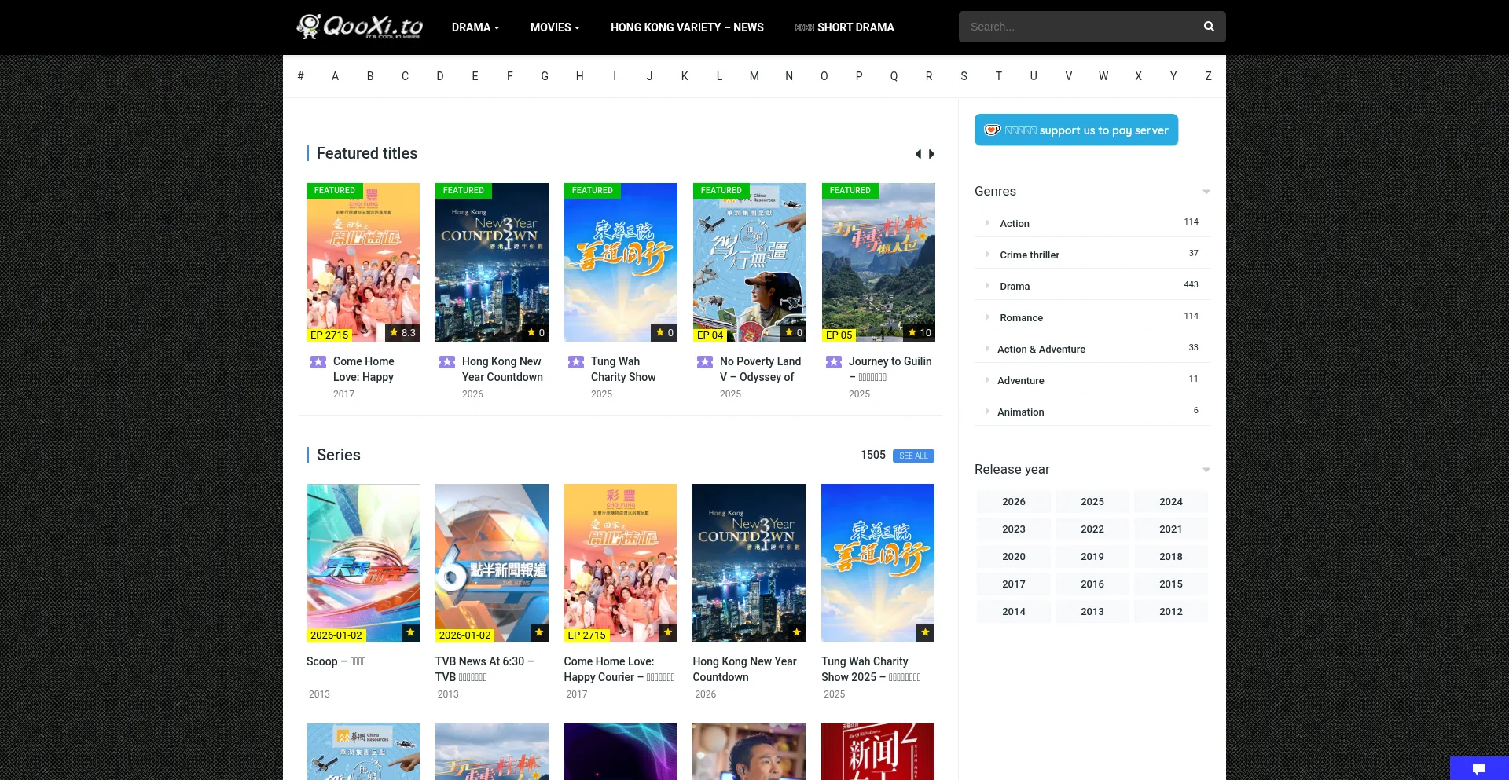Open Hong Kong Variety – News menu

point(687,27)
